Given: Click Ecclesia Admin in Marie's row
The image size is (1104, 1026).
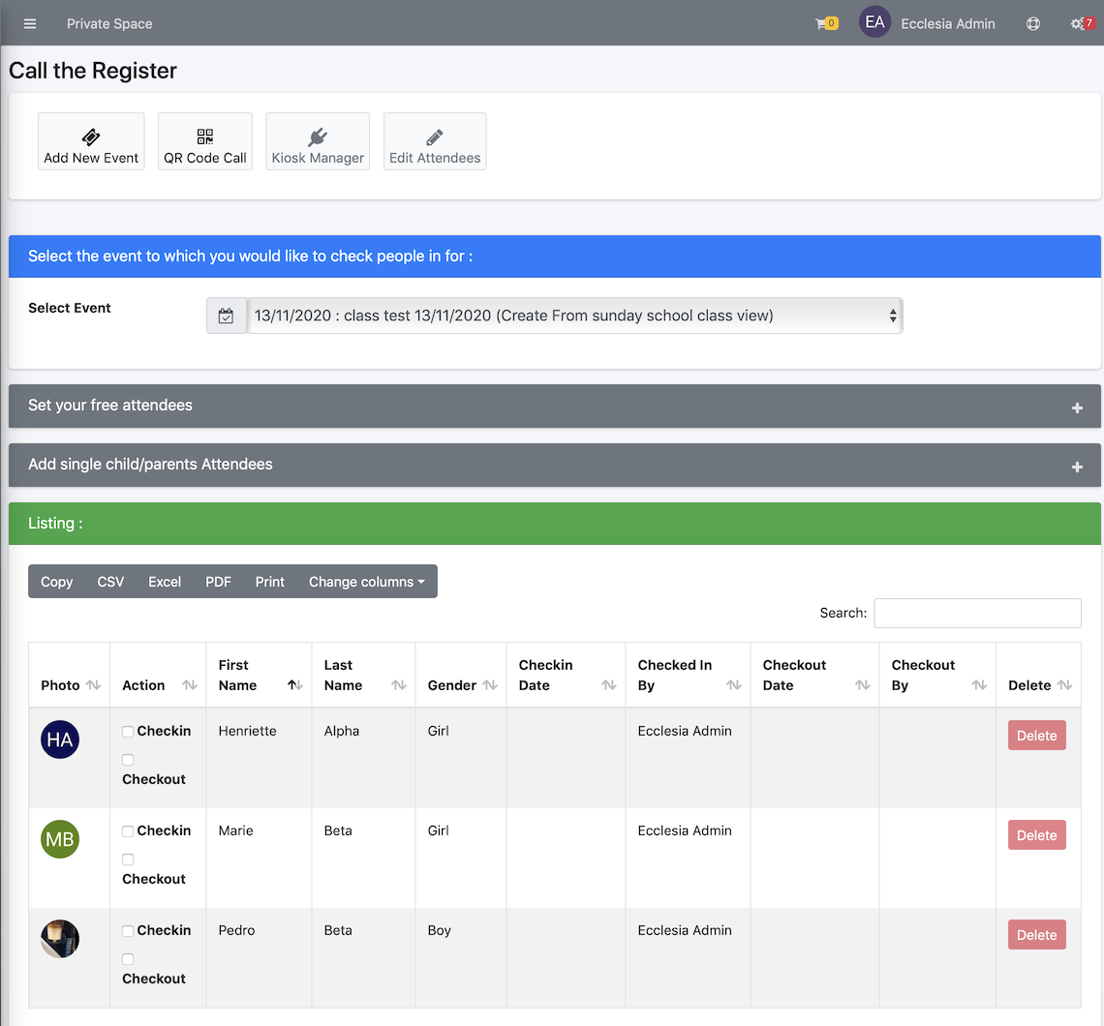Looking at the screenshot, I should pyautogui.click(x=685, y=831).
